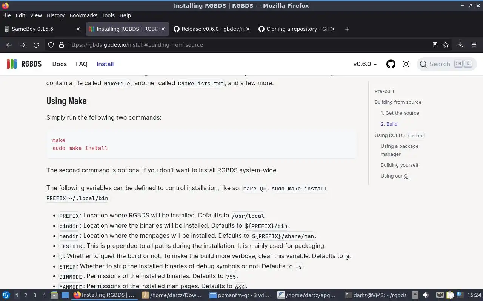Click the Install nav link
This screenshot has height=301, width=483.
pyautogui.click(x=105, y=64)
